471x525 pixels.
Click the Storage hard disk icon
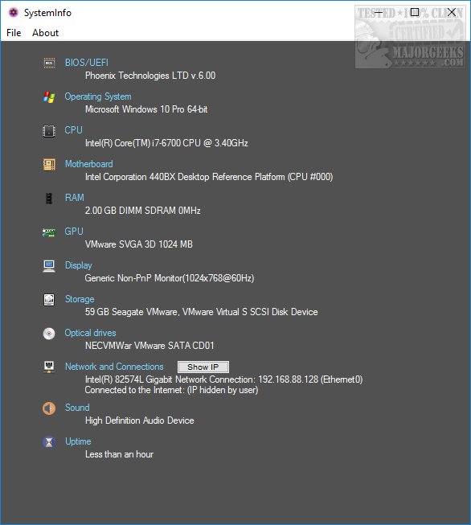pos(49,300)
